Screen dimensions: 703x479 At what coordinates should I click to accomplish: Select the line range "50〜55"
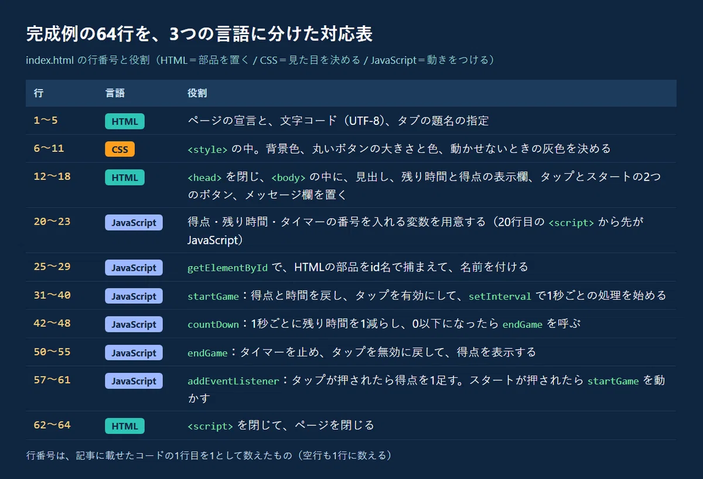point(52,352)
